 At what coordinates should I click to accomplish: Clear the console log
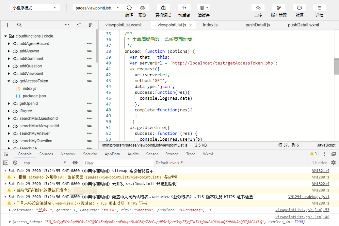pyautogui.click(x=15, y=162)
